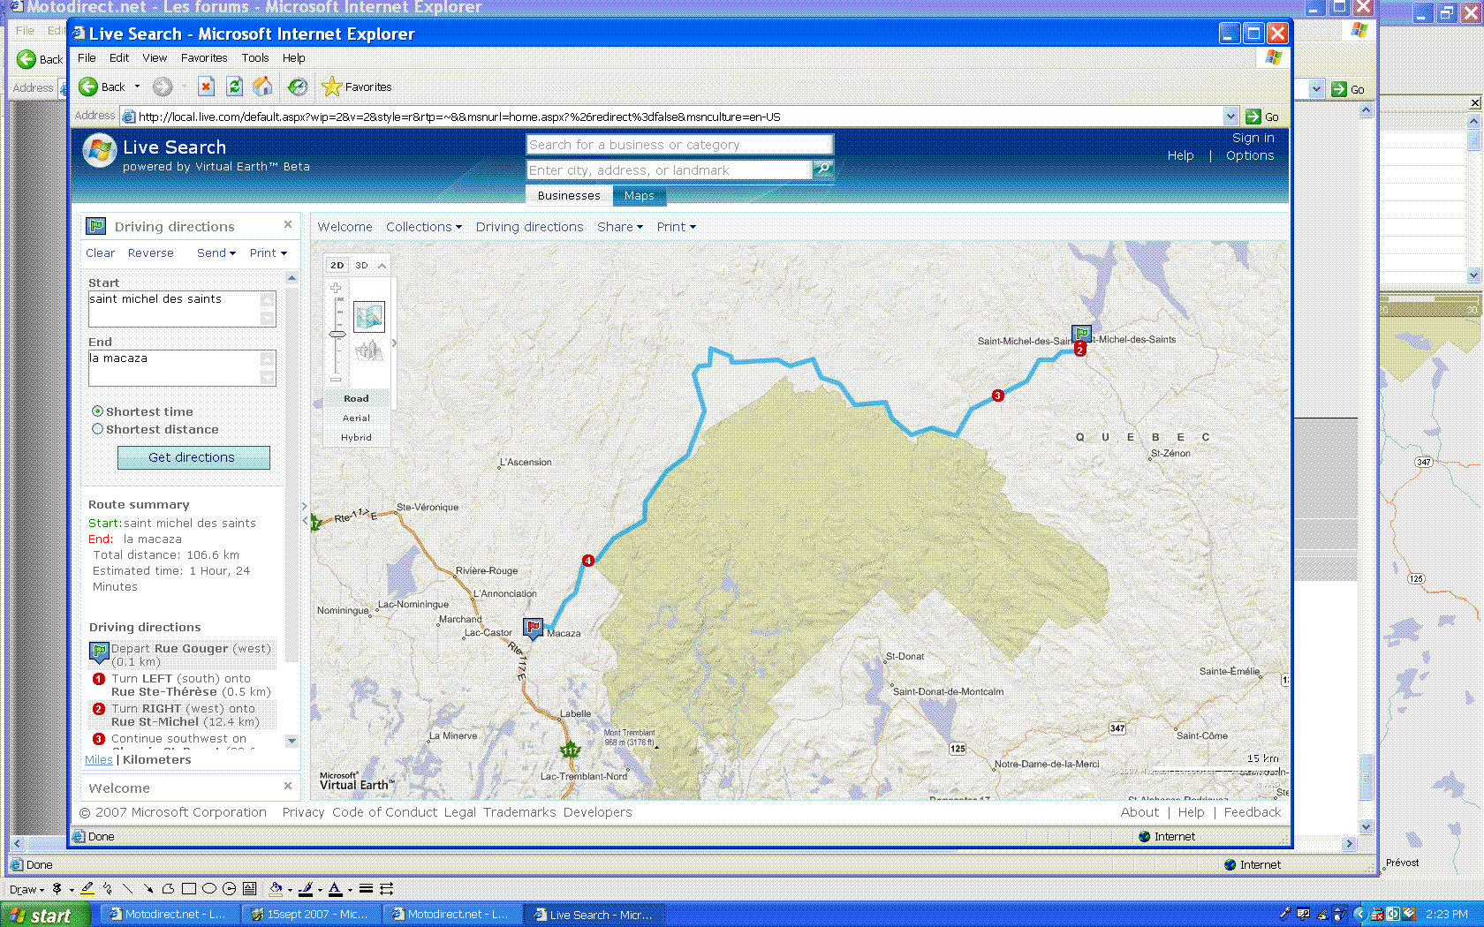Open the Favorites menu
Image resolution: width=1484 pixels, height=927 pixels.
click(x=204, y=57)
